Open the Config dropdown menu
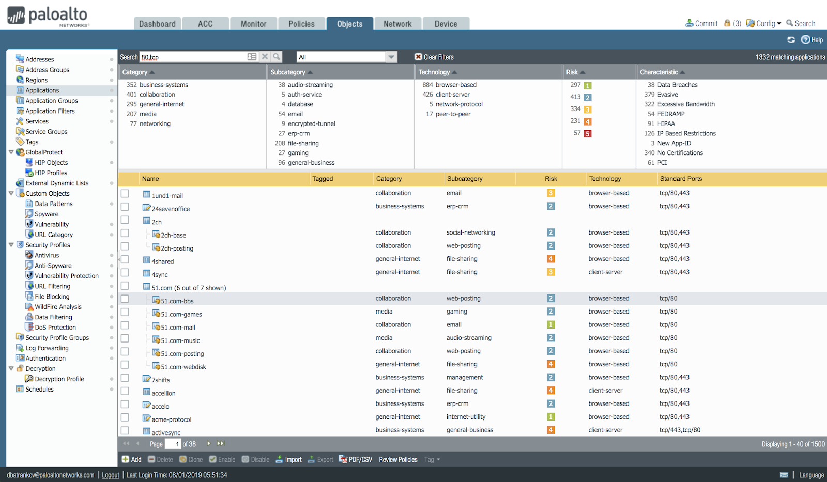The width and height of the screenshot is (827, 482). 763,23
